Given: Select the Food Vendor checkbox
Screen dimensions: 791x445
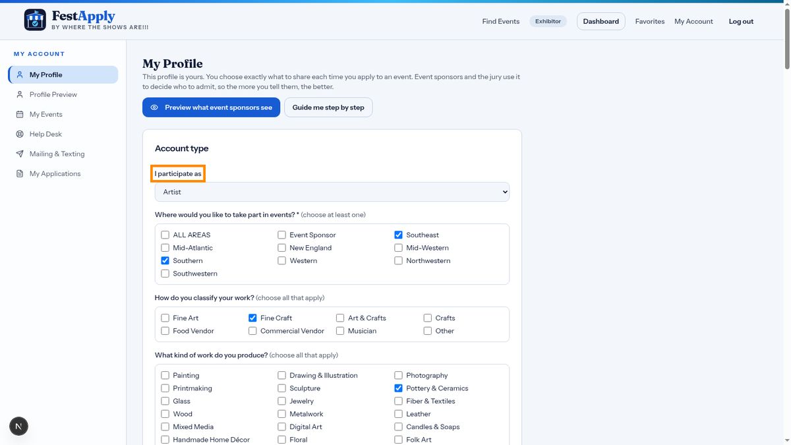Looking at the screenshot, I should [165, 331].
